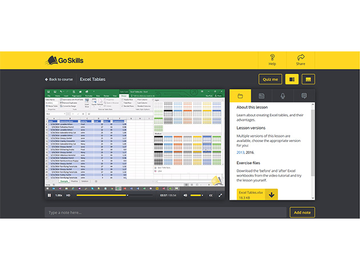
Task: Toggle the Banded Rows checkbox
Action: pyautogui.click(x=122, y=106)
